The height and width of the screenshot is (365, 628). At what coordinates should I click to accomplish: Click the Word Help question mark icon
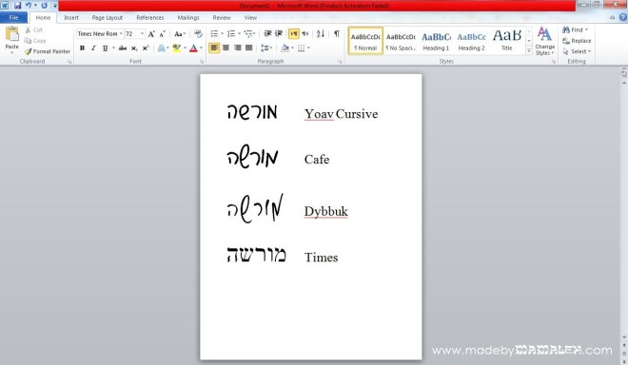[623, 17]
